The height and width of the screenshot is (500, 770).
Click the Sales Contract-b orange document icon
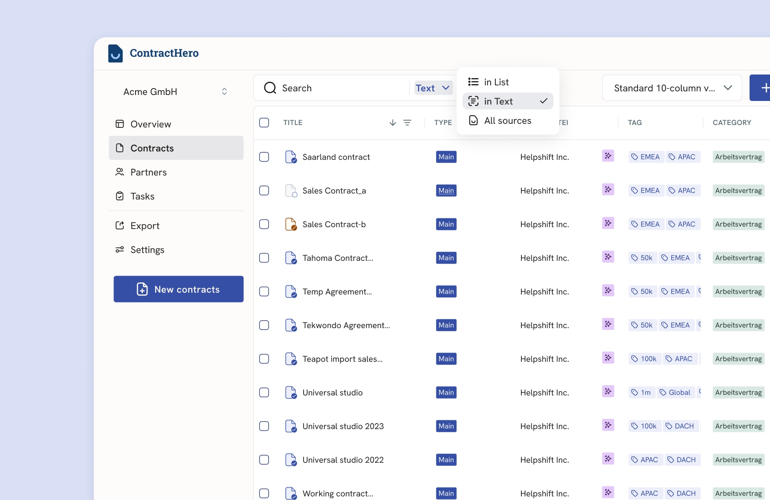tap(291, 224)
